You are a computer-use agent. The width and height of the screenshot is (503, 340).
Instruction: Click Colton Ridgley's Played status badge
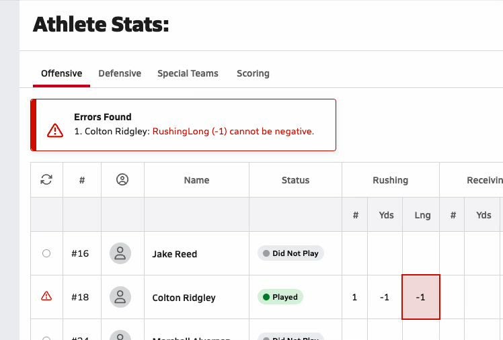pos(280,297)
